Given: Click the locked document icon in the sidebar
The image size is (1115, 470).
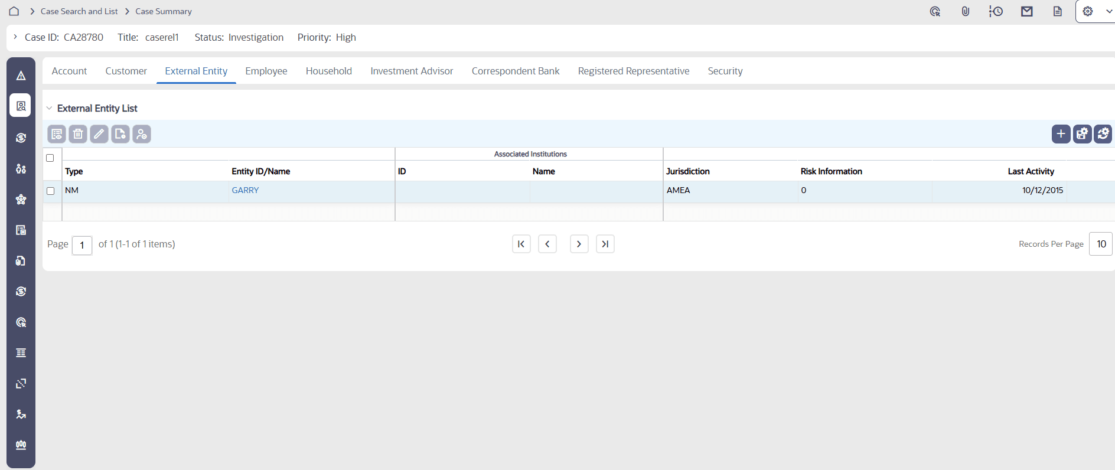Looking at the screenshot, I should [21, 260].
